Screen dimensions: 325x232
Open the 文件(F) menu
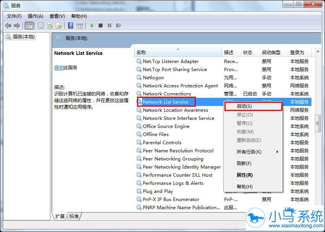14,16
